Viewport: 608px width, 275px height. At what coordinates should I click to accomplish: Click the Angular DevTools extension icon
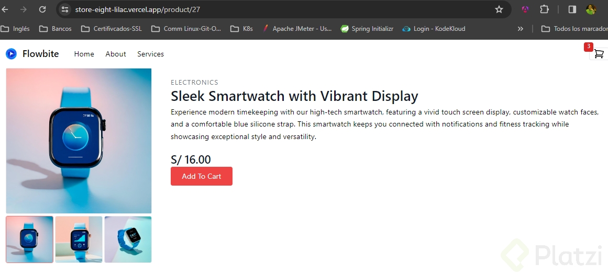point(525,9)
